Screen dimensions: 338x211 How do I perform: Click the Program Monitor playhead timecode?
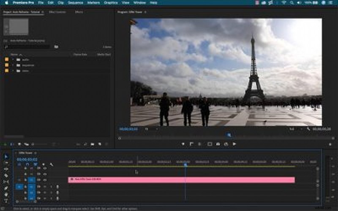[128, 129]
